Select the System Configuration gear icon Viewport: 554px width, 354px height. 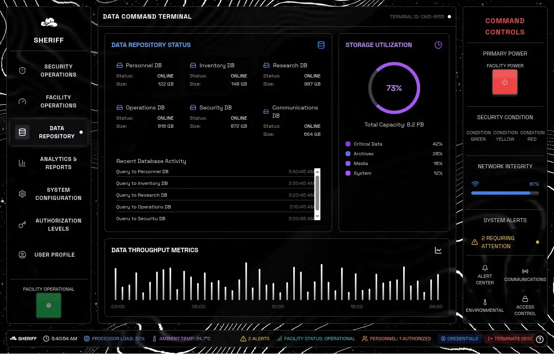tap(22, 193)
